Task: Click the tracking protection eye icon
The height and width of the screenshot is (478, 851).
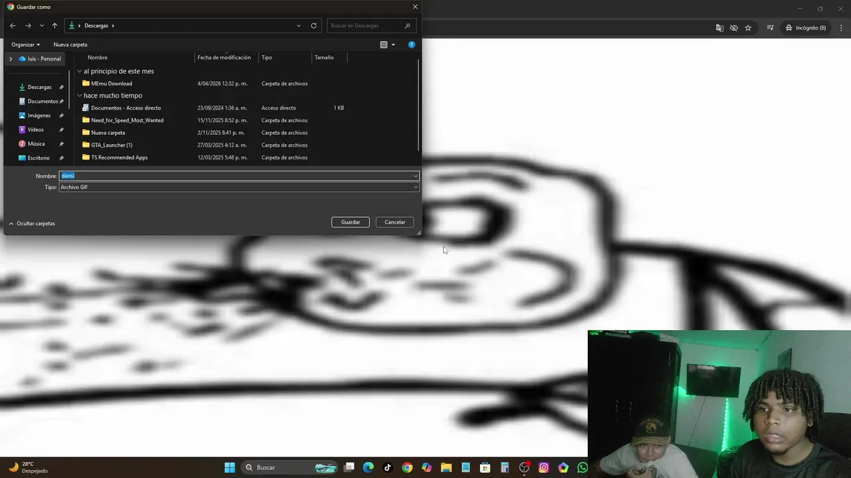Action: (734, 28)
